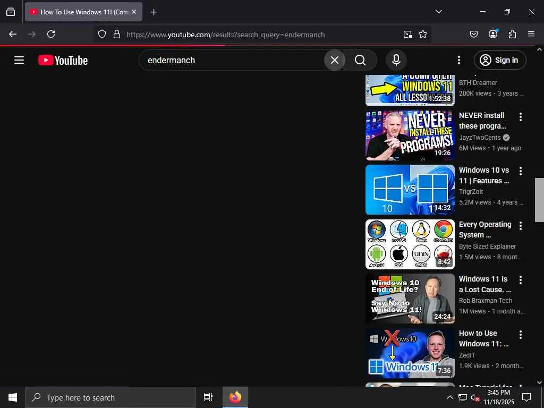
Task: Reload the page with refresh icon
Action: [x=51, y=34]
